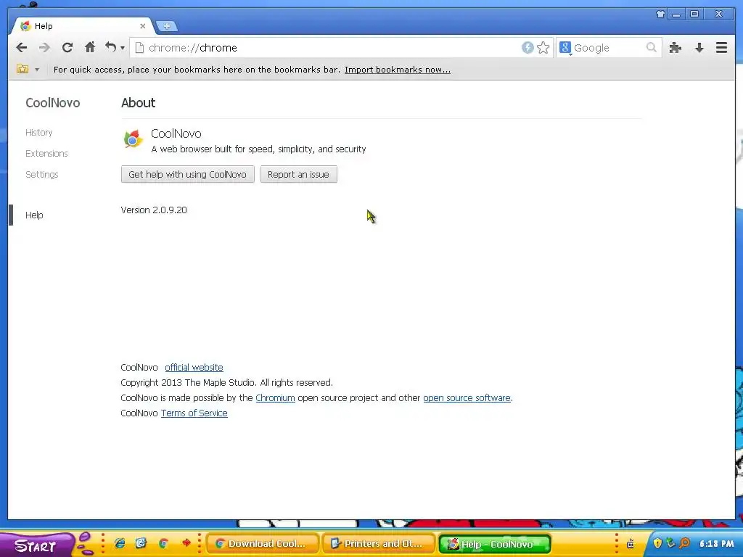The image size is (743, 557).
Task: Close the Help tab
Action: pos(143,26)
